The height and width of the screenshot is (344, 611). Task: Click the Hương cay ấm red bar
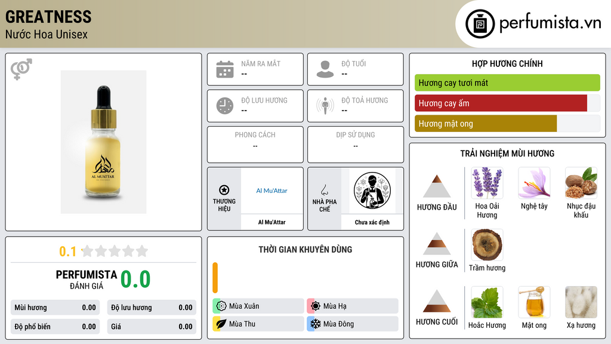click(501, 103)
